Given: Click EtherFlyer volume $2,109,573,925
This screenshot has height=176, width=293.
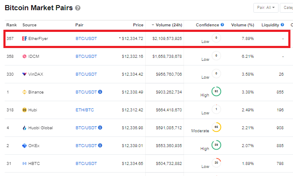Looking at the screenshot, I should click(x=167, y=39).
